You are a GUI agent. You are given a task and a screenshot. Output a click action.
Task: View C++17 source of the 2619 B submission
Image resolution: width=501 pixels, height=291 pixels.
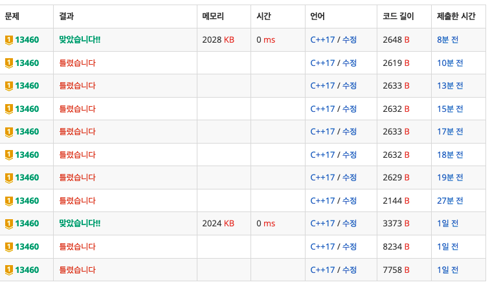322,63
